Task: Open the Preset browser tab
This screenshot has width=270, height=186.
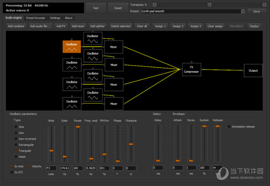Action: (x=36, y=18)
